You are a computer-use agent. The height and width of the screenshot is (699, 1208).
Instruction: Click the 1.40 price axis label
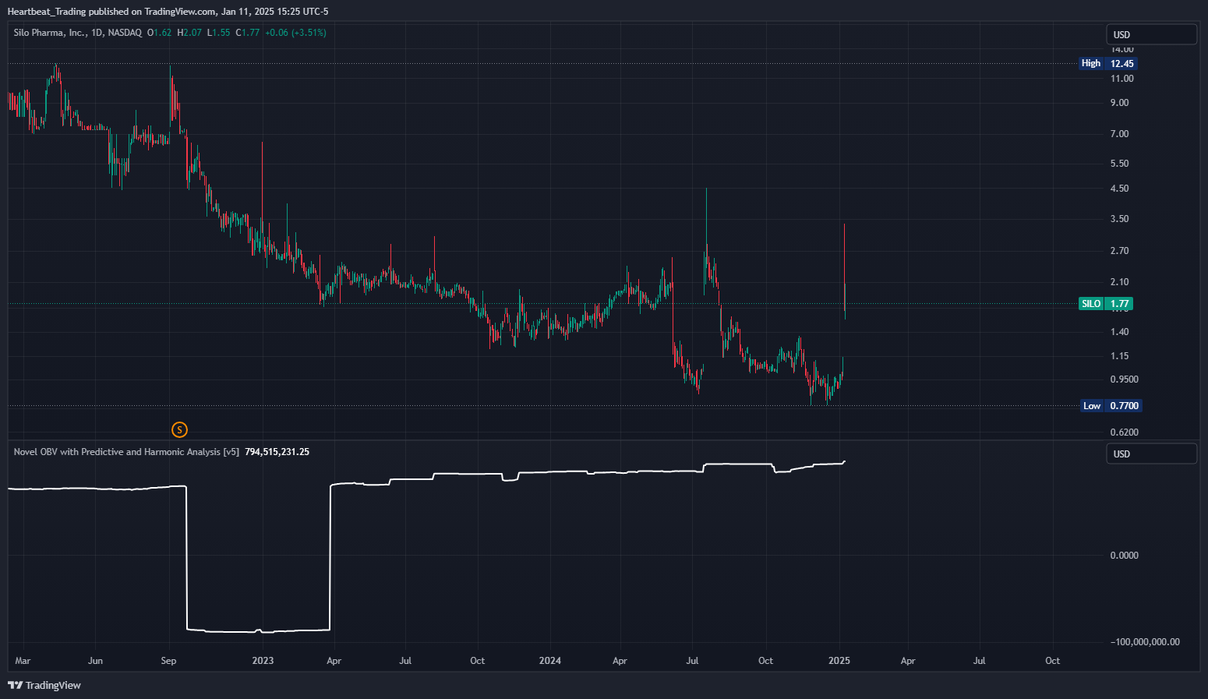coord(1120,332)
